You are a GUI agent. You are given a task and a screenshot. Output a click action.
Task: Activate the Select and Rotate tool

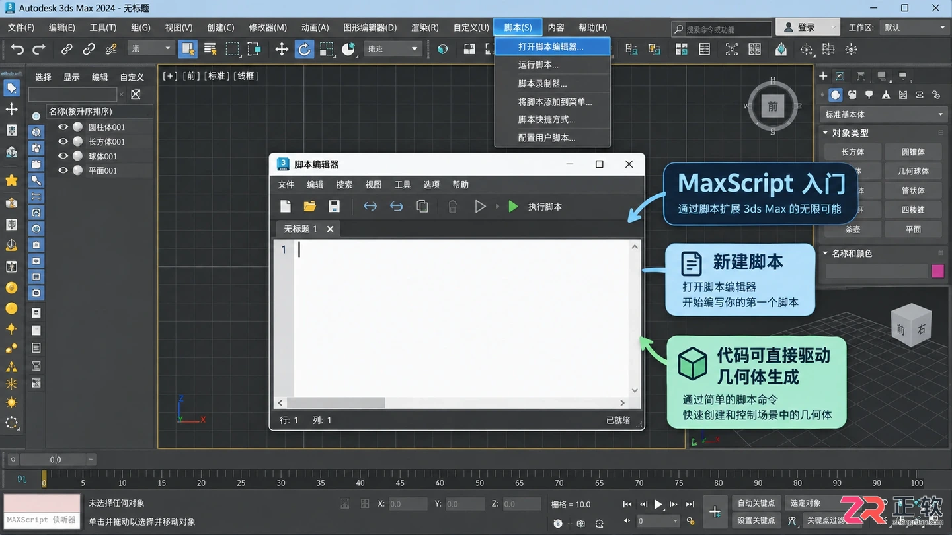pos(304,49)
